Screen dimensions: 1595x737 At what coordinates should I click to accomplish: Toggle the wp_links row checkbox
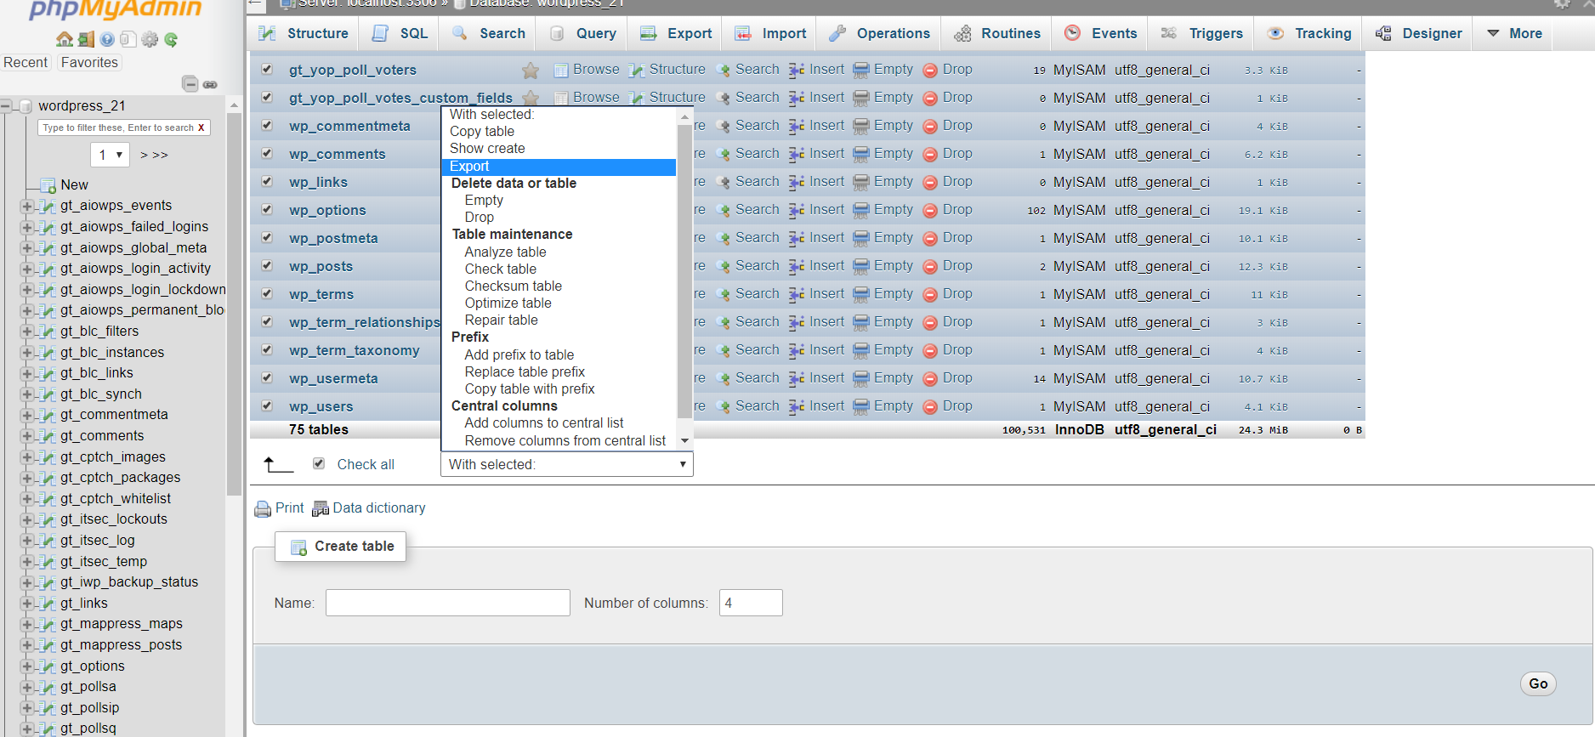coord(267,181)
